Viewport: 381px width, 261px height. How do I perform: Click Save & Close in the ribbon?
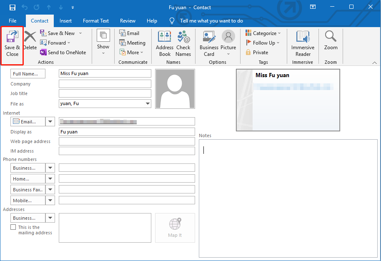pos(12,43)
